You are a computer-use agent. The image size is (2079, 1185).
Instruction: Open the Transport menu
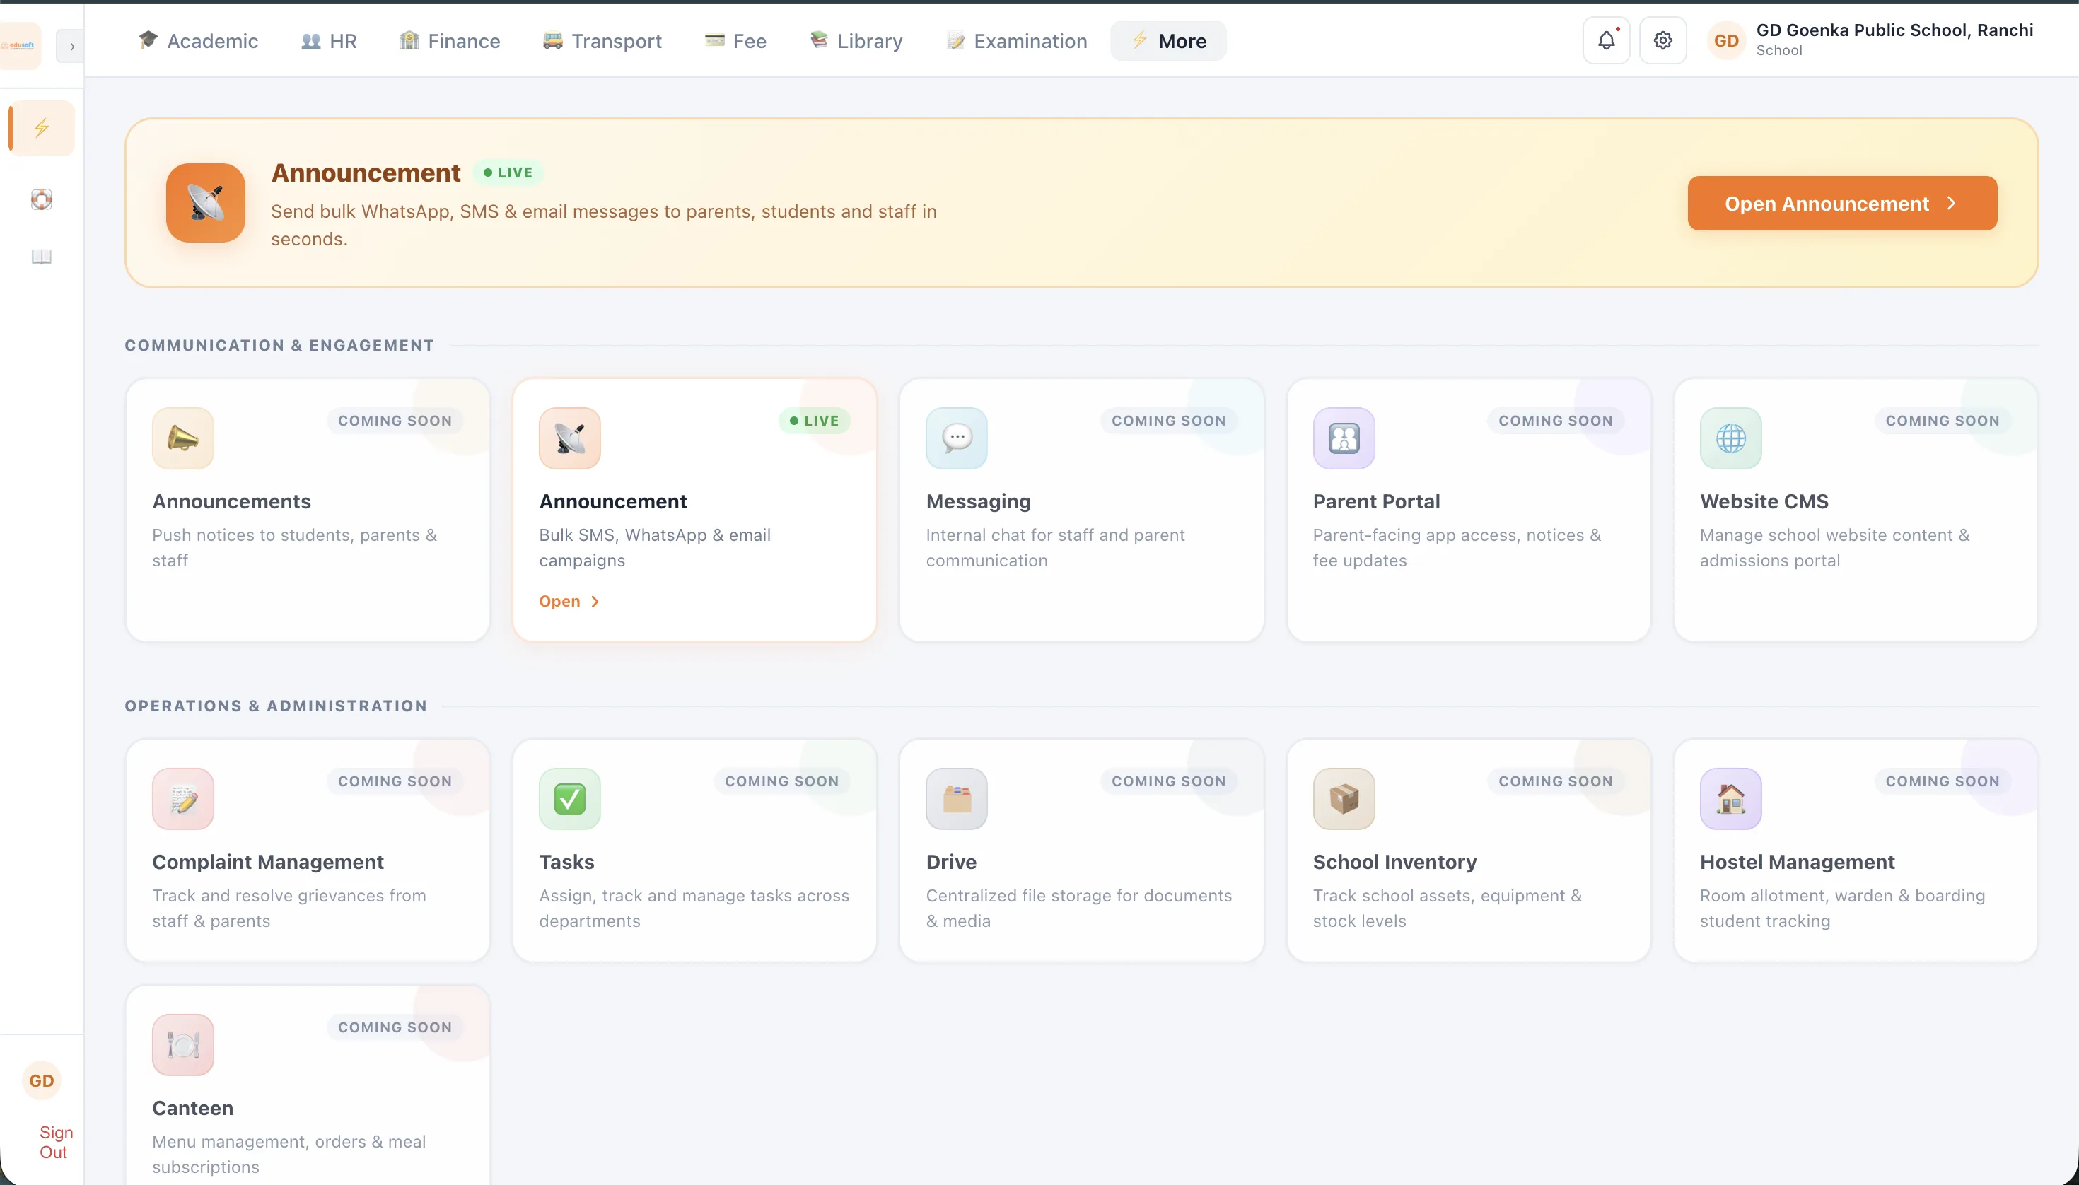pyautogui.click(x=602, y=41)
